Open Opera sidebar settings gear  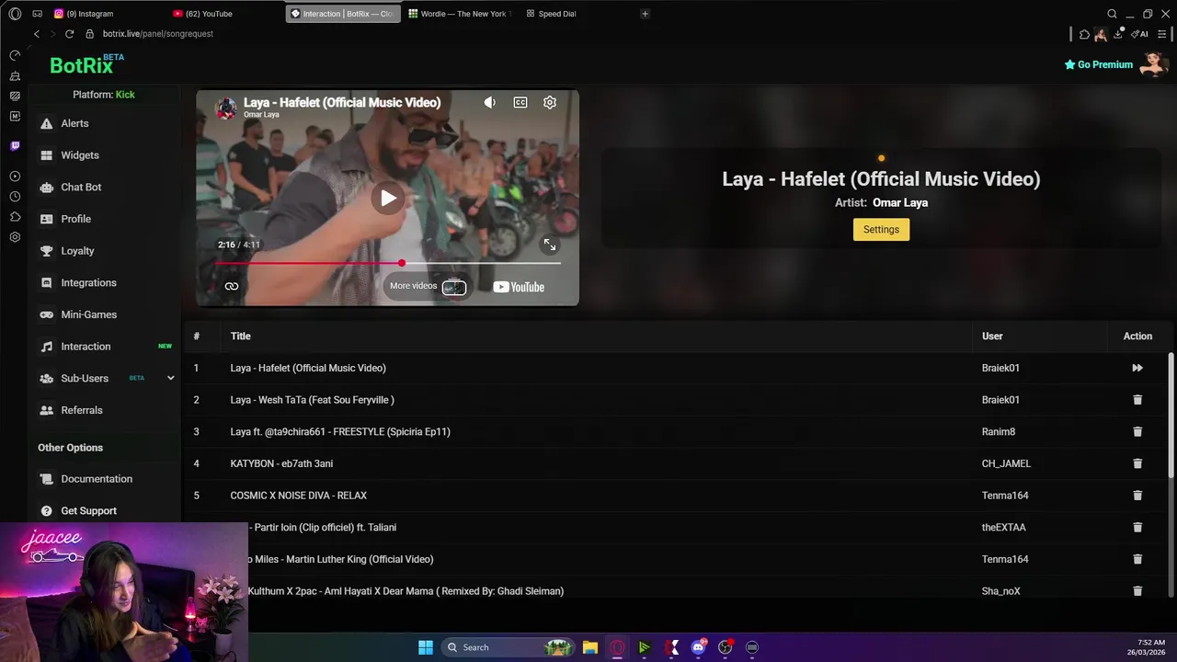[x=15, y=237]
